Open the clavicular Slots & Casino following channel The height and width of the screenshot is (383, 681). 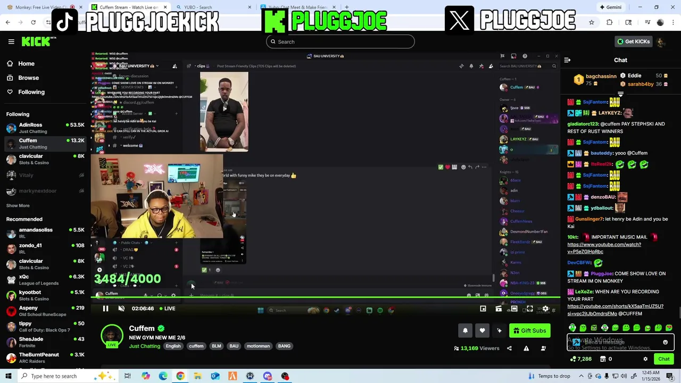pyautogui.click(x=45, y=159)
